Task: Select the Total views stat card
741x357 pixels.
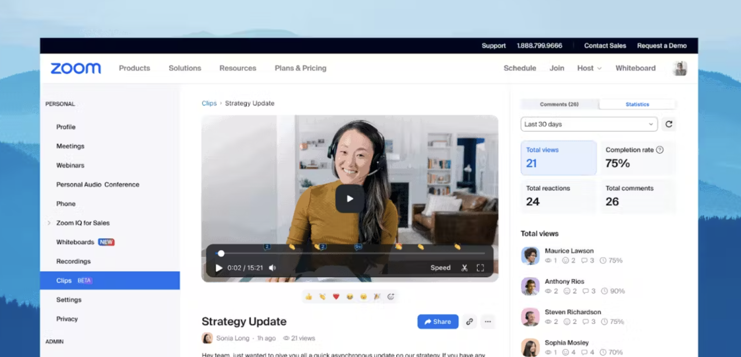Action: 559,158
